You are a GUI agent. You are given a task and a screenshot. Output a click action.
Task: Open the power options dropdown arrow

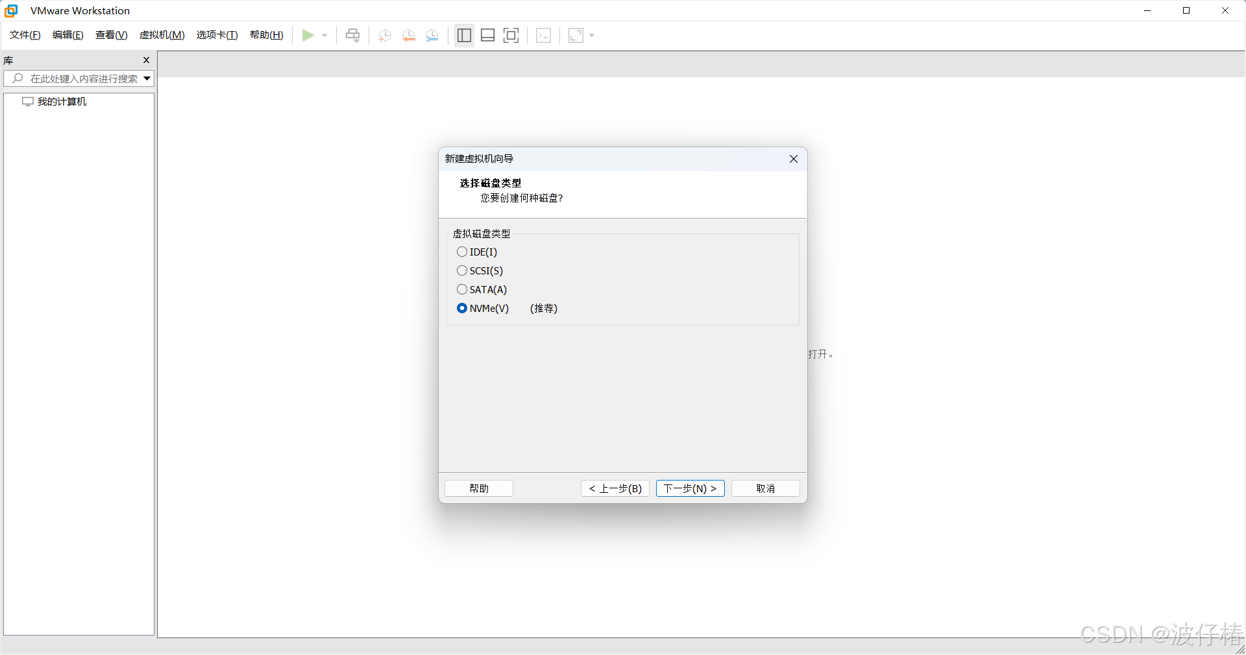coord(324,35)
